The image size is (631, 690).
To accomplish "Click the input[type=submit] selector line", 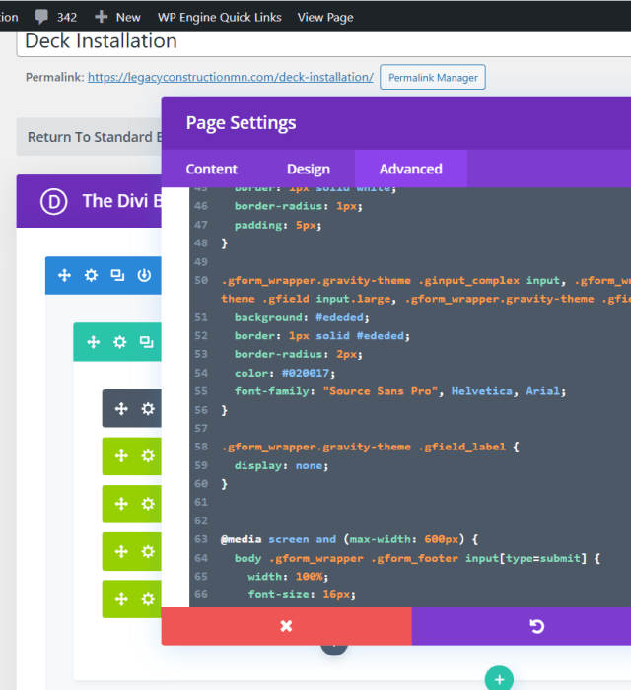I will coord(417,558).
